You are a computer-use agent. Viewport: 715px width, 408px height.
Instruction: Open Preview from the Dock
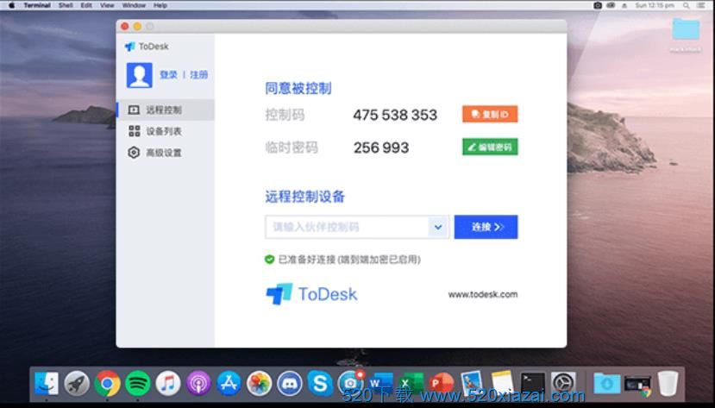472,383
